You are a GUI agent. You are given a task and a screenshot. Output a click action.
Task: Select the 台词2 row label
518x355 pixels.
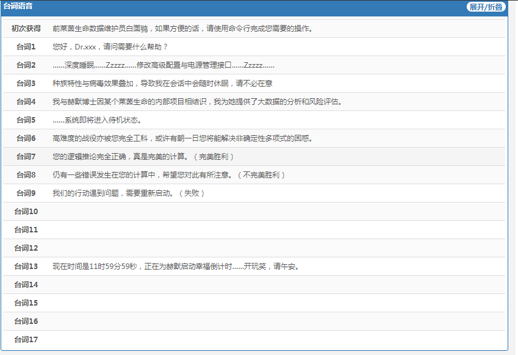[26, 65]
